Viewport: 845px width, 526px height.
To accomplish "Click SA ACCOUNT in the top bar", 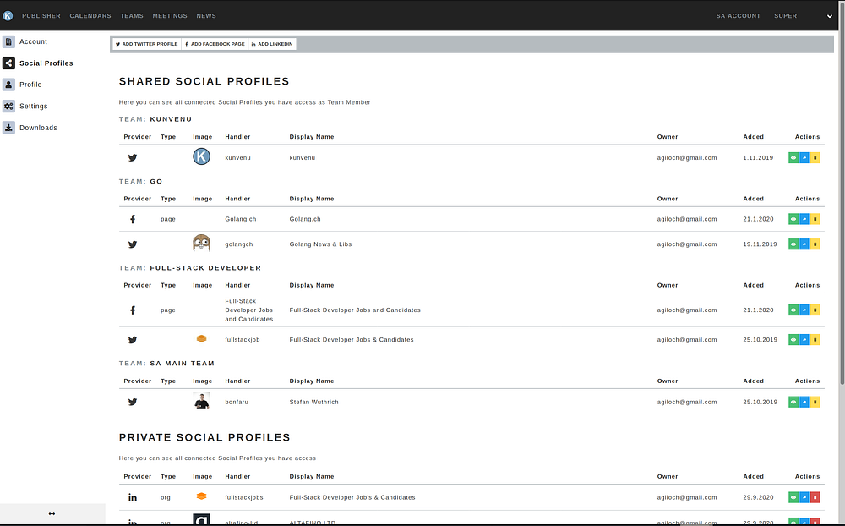I will (739, 16).
